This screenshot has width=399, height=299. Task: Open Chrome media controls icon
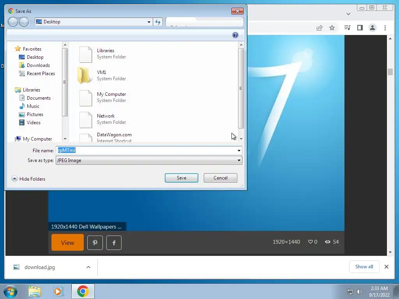click(347, 28)
